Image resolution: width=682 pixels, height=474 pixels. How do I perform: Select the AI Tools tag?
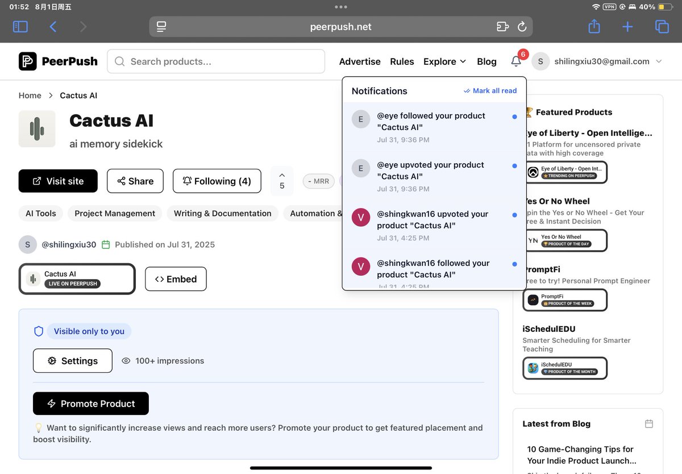[41, 213]
